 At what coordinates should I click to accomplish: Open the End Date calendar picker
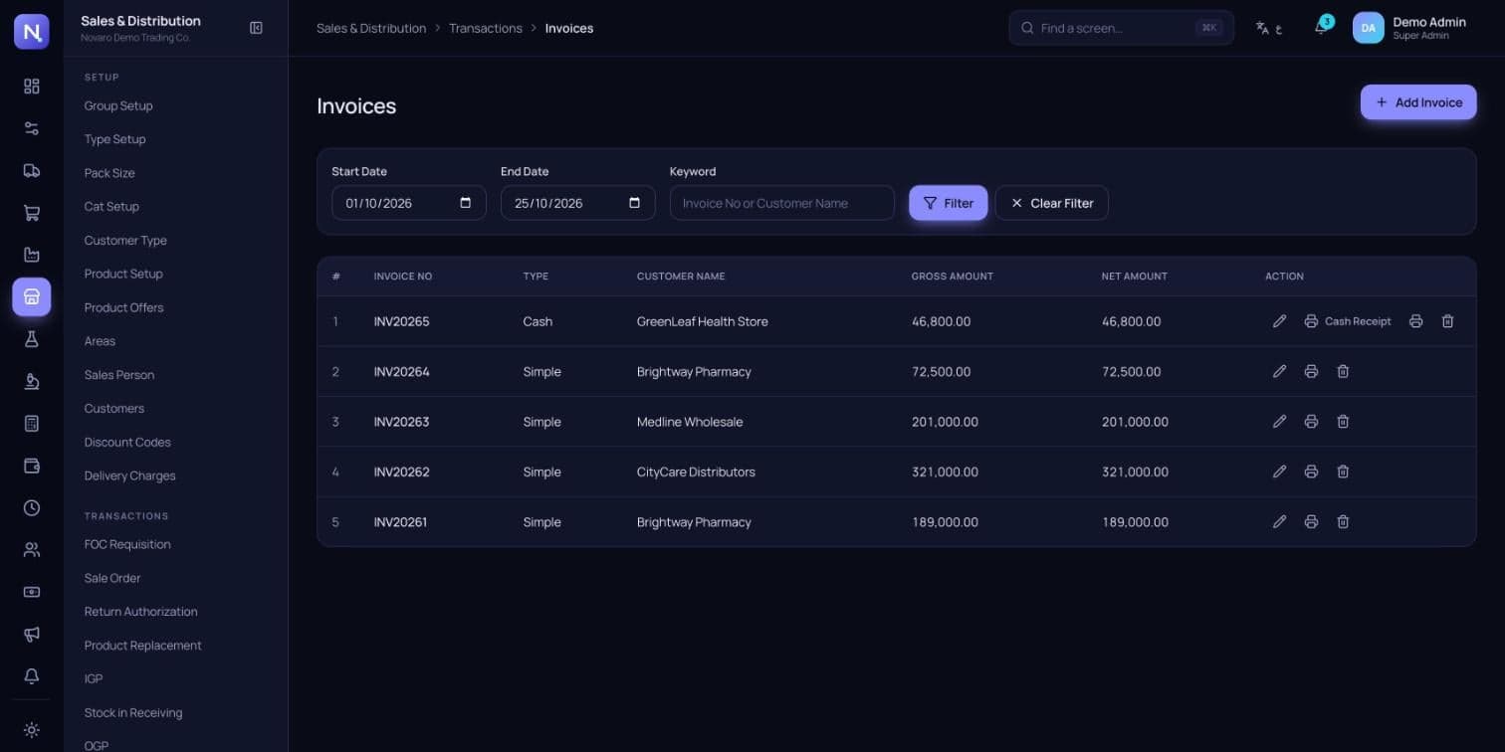(635, 203)
